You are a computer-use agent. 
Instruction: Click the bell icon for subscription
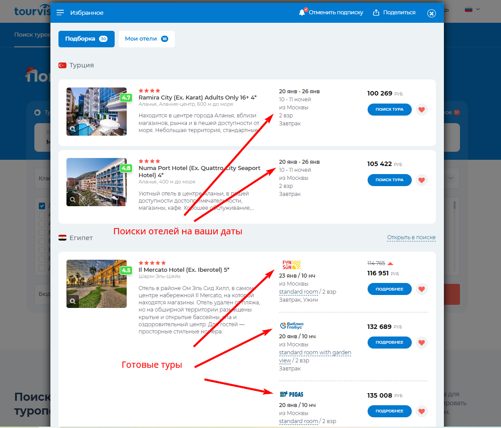302,12
